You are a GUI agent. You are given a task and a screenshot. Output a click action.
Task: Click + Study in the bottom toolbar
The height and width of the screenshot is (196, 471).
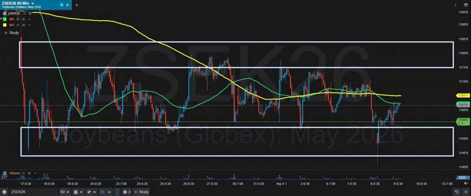pos(141,192)
